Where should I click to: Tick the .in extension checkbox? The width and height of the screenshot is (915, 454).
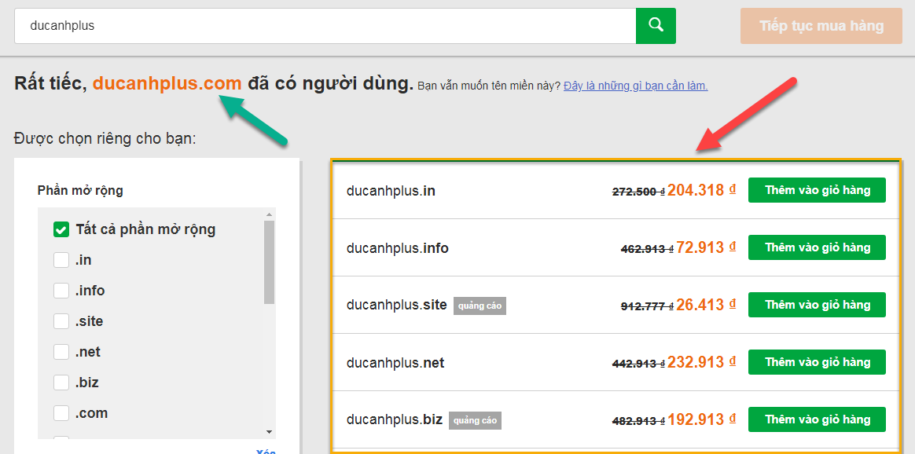61,260
